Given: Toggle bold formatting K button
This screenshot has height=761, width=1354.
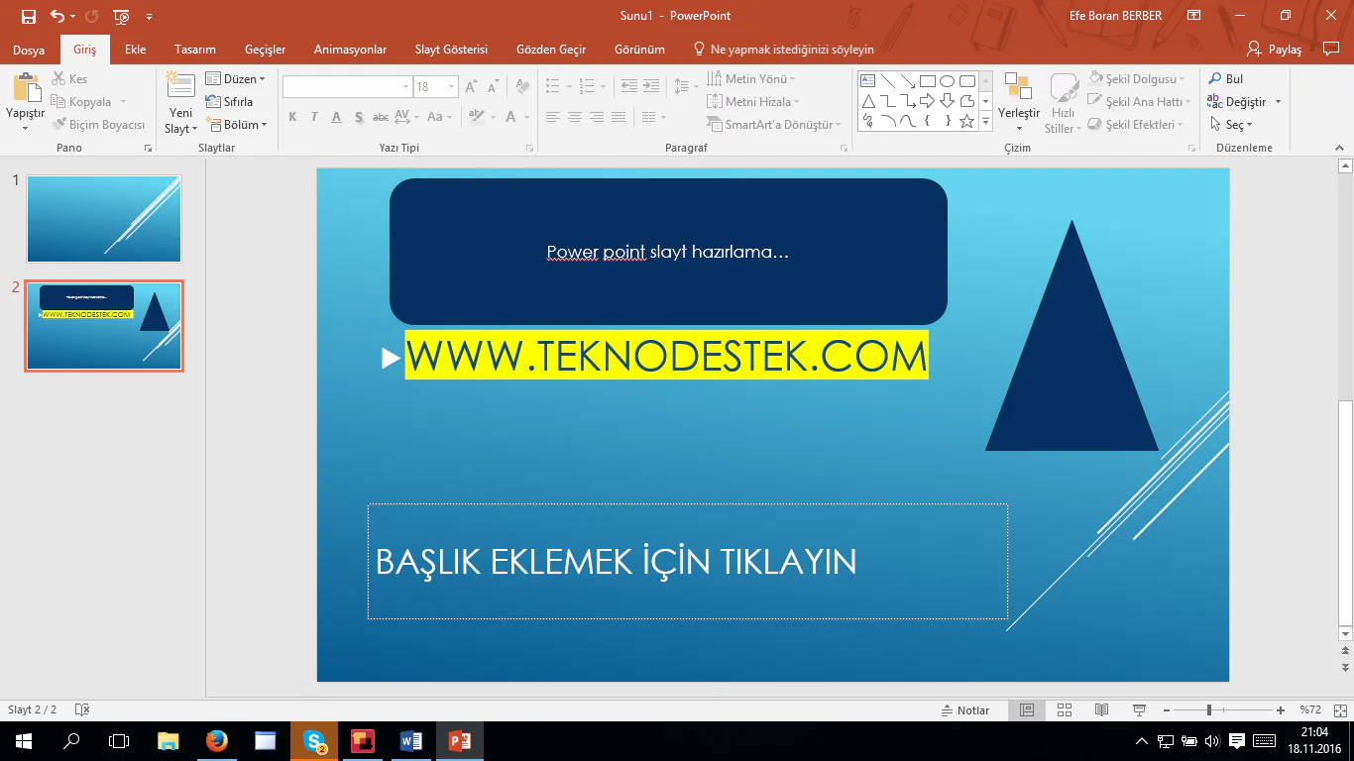Looking at the screenshot, I should point(292,117).
